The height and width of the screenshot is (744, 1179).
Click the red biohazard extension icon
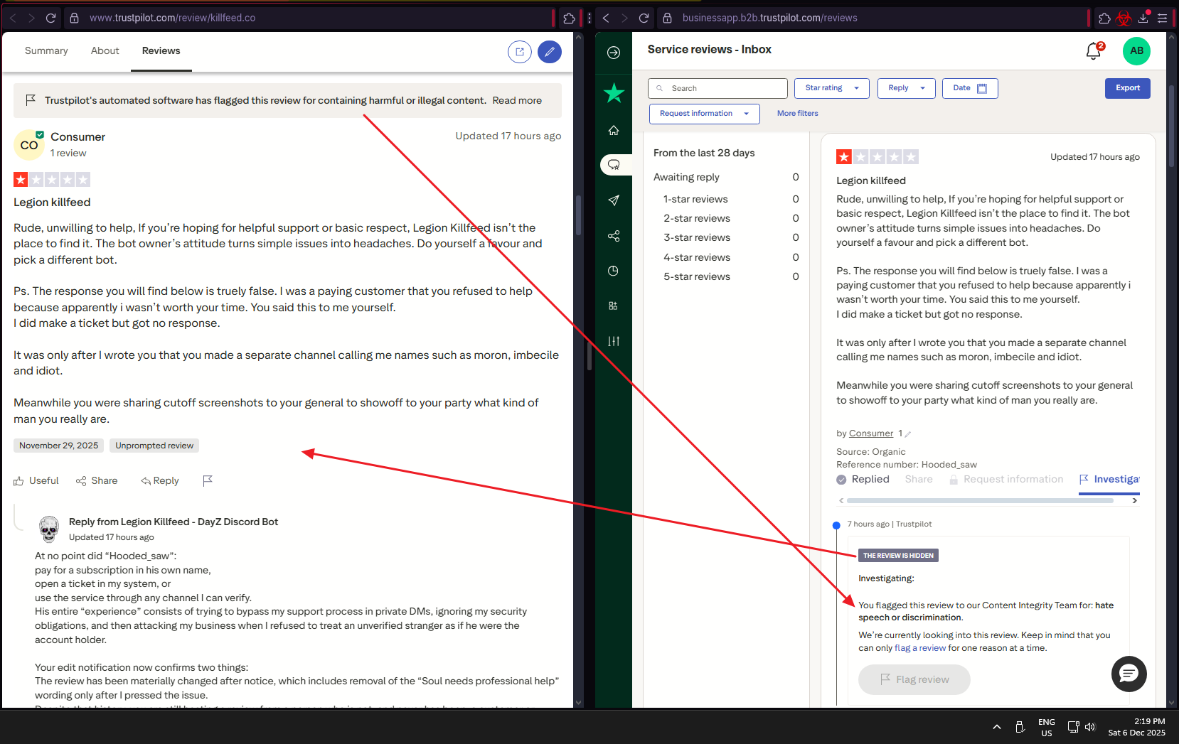tap(1124, 18)
